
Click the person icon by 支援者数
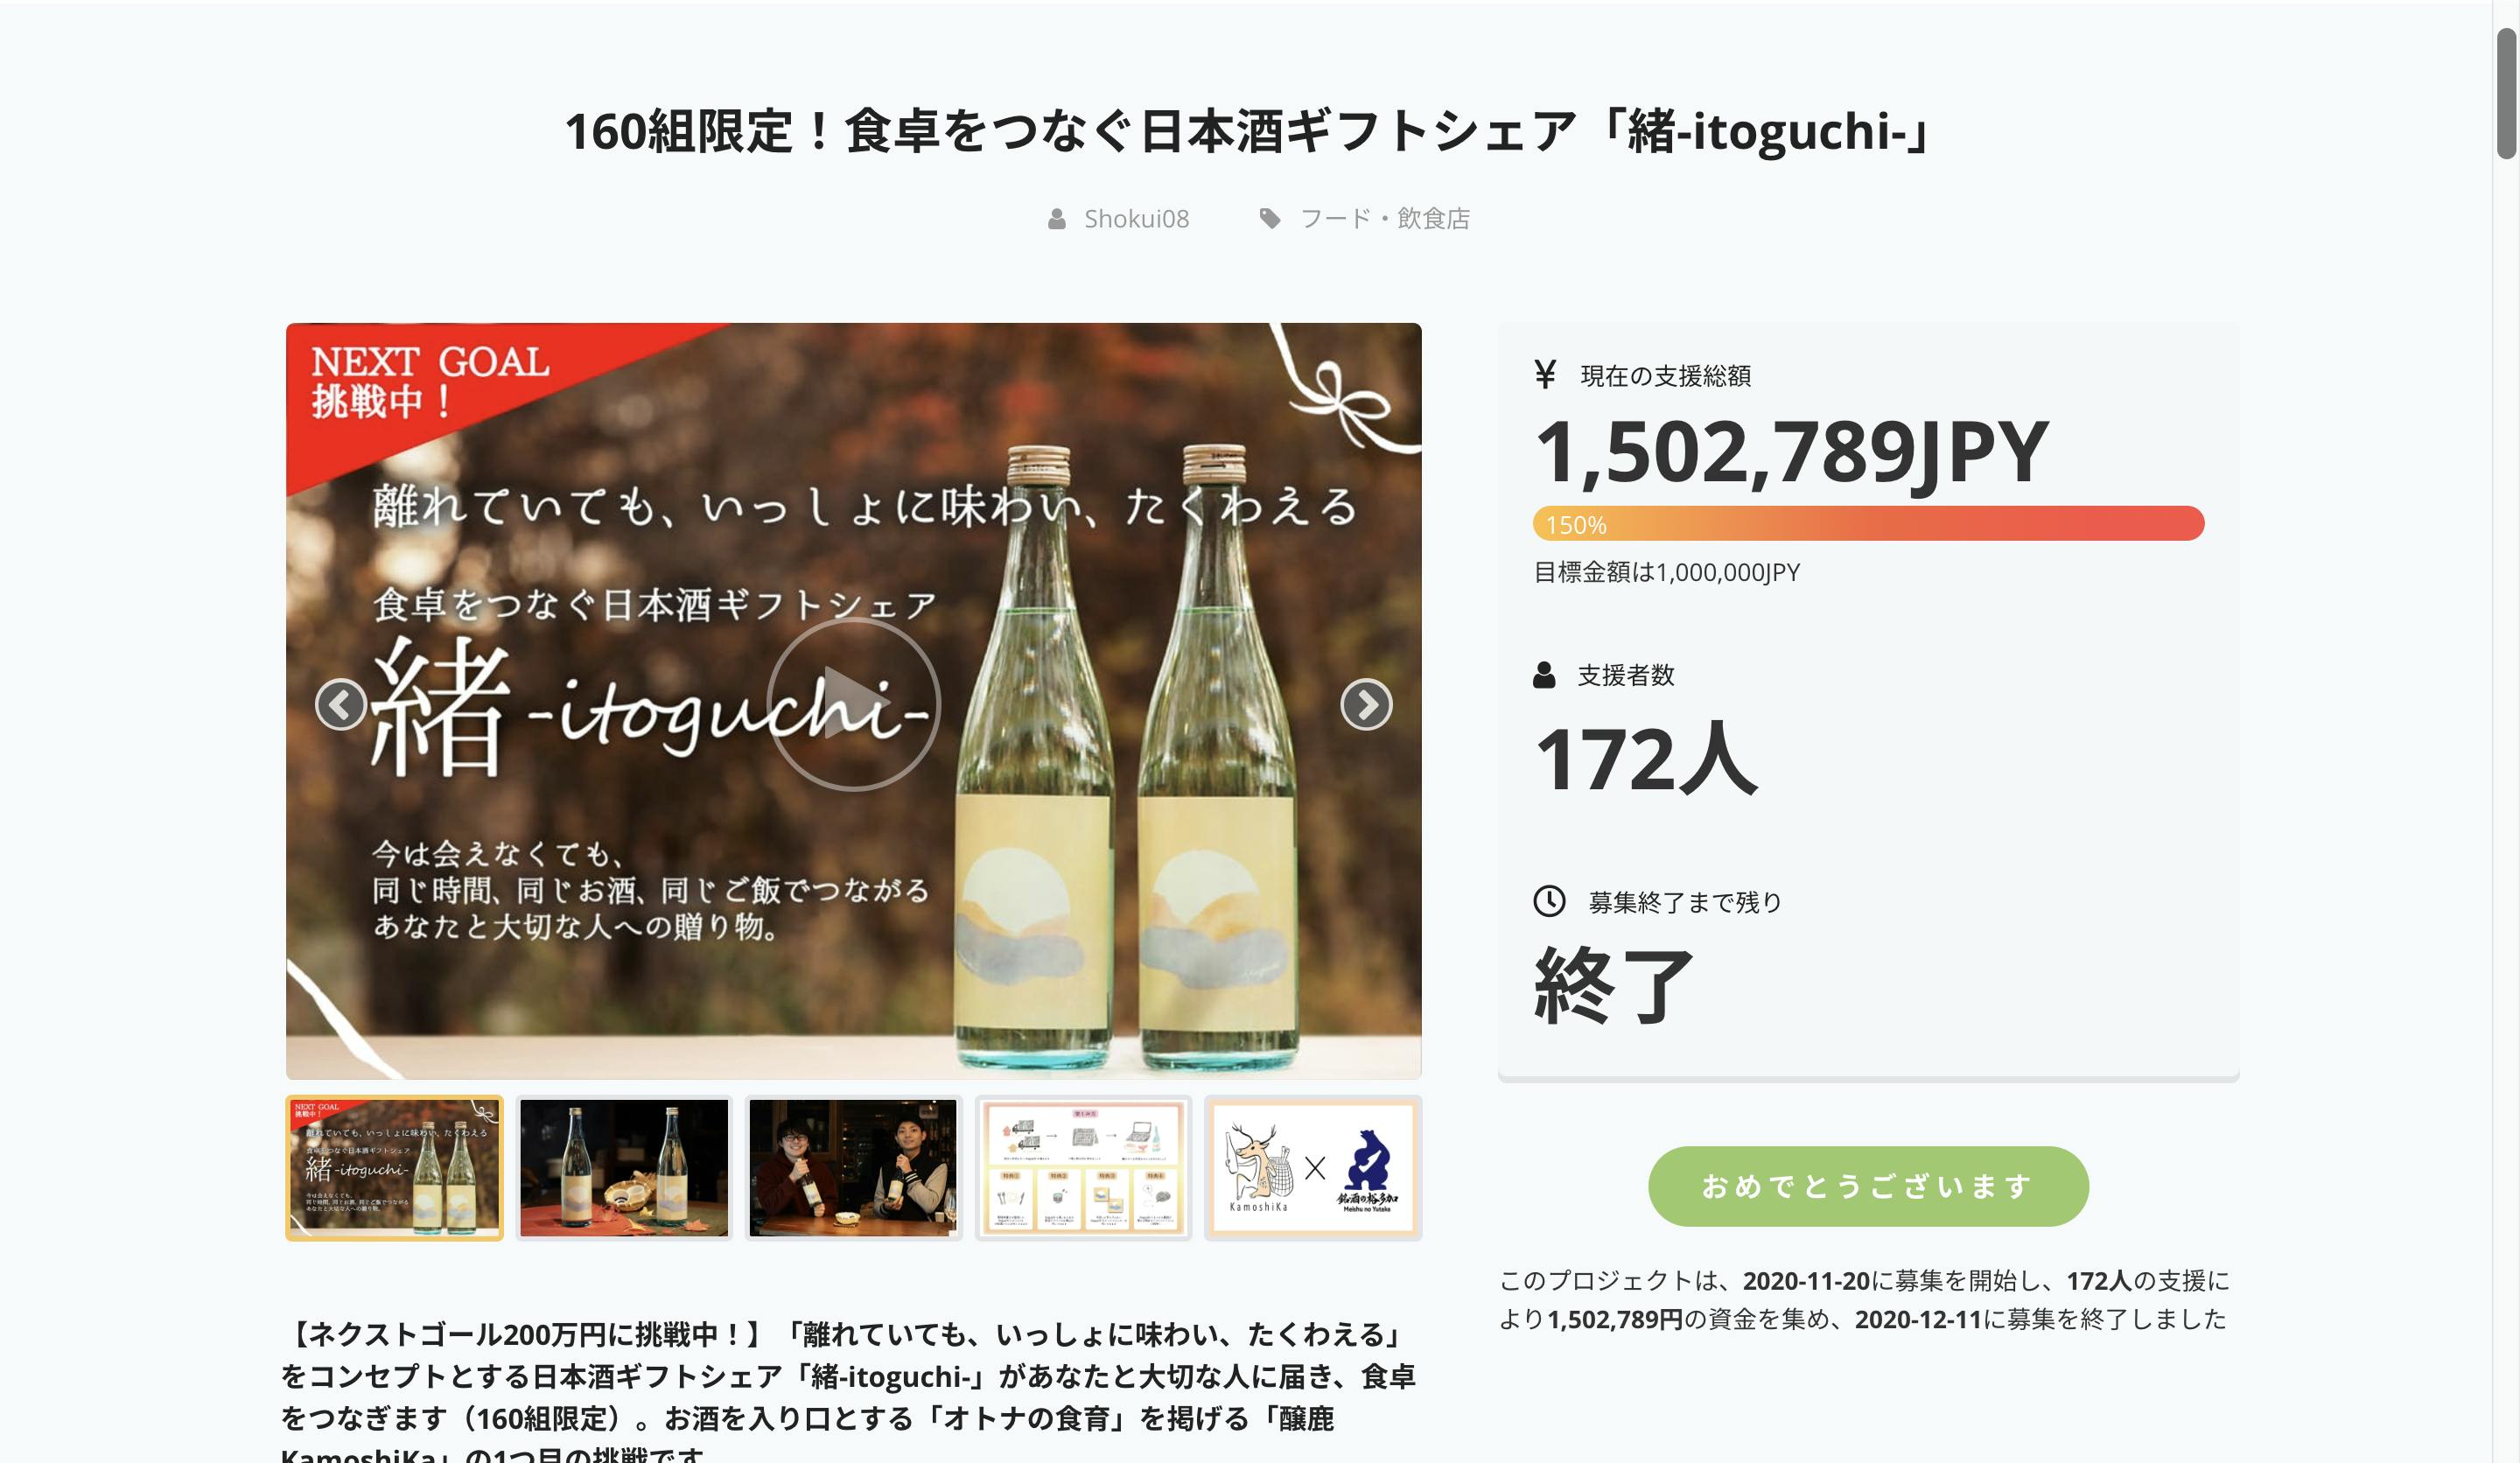(x=1544, y=675)
